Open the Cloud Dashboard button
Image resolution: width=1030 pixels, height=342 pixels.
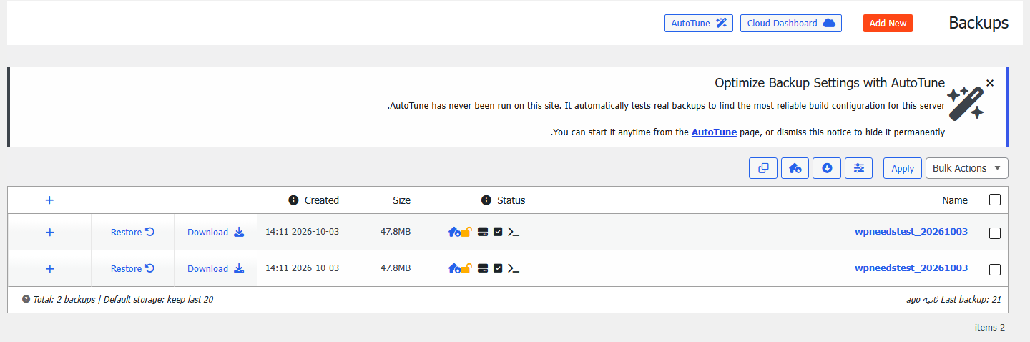click(x=791, y=24)
